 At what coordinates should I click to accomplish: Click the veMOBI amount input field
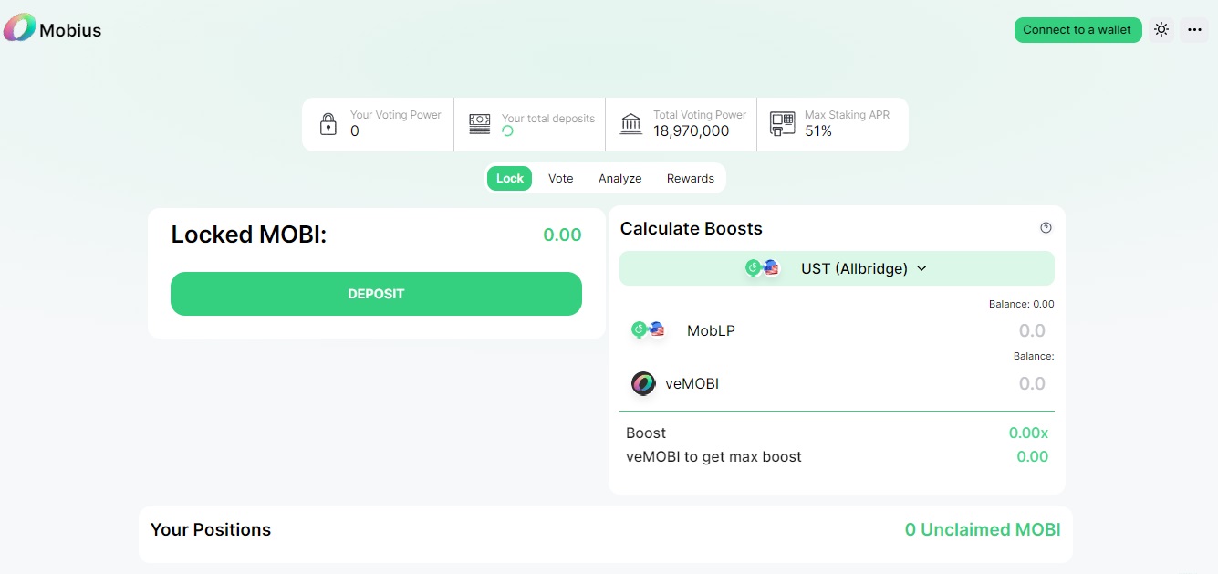[1032, 383]
